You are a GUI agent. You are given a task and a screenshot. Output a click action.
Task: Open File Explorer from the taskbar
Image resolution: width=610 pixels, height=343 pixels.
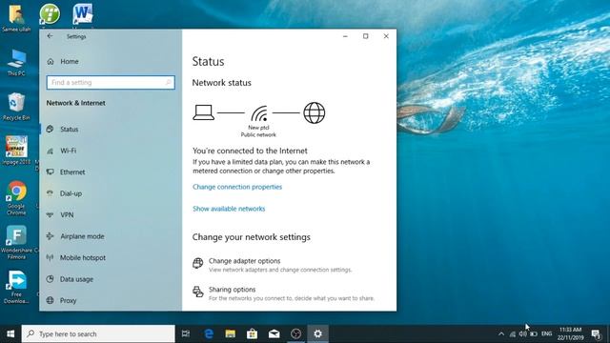pos(231,333)
